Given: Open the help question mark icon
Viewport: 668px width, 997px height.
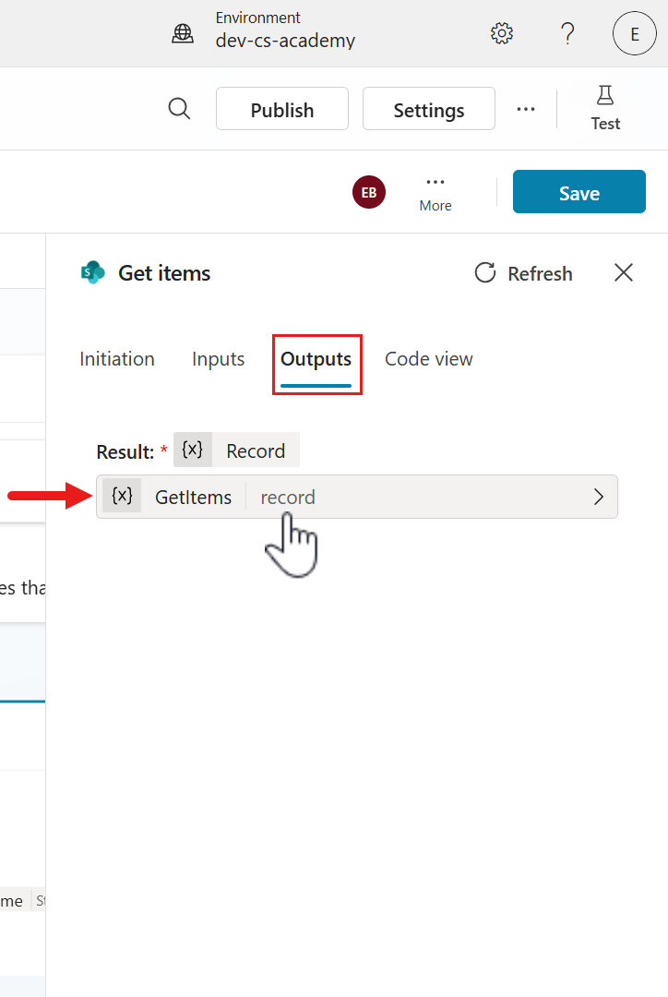Looking at the screenshot, I should click(x=568, y=34).
